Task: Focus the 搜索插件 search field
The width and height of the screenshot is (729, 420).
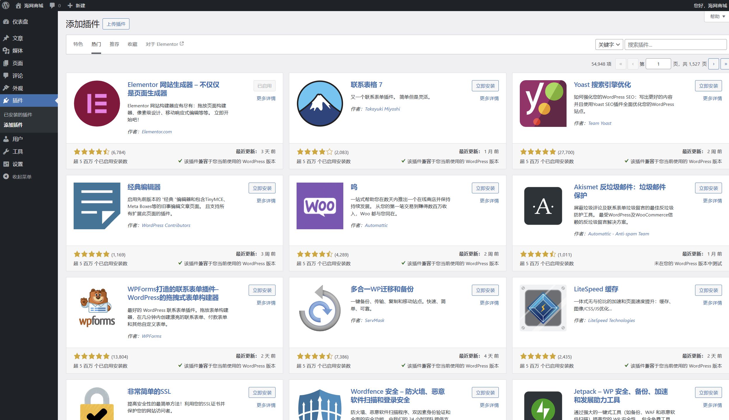Action: pyautogui.click(x=676, y=45)
